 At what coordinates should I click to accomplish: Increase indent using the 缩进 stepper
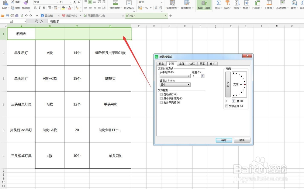tap(202, 75)
